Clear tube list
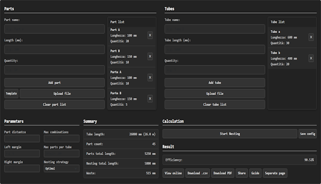321x184 pixels. pos(215,104)
